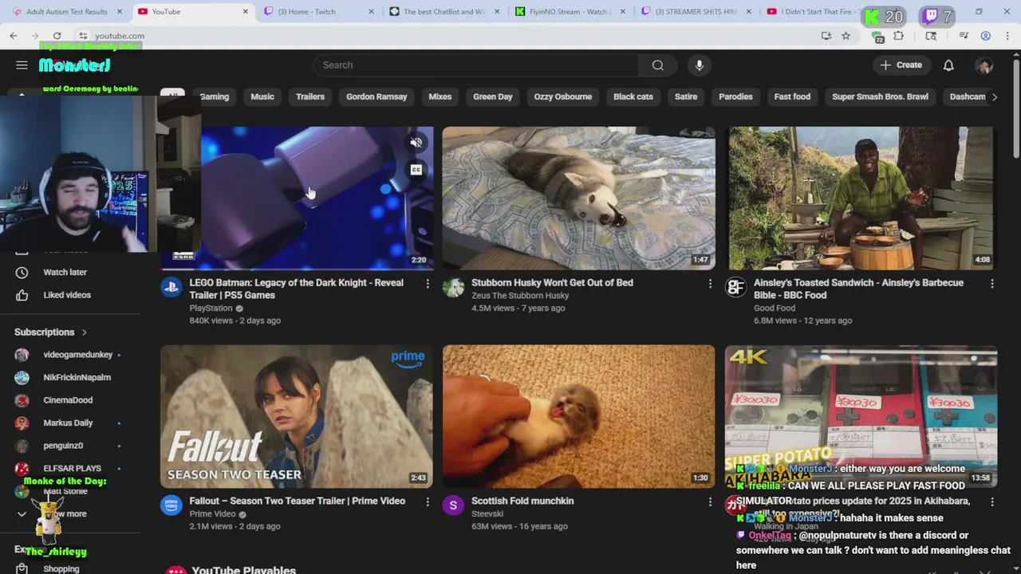The width and height of the screenshot is (1021, 574).
Task: Select the Mixes chip
Action: pos(440,96)
